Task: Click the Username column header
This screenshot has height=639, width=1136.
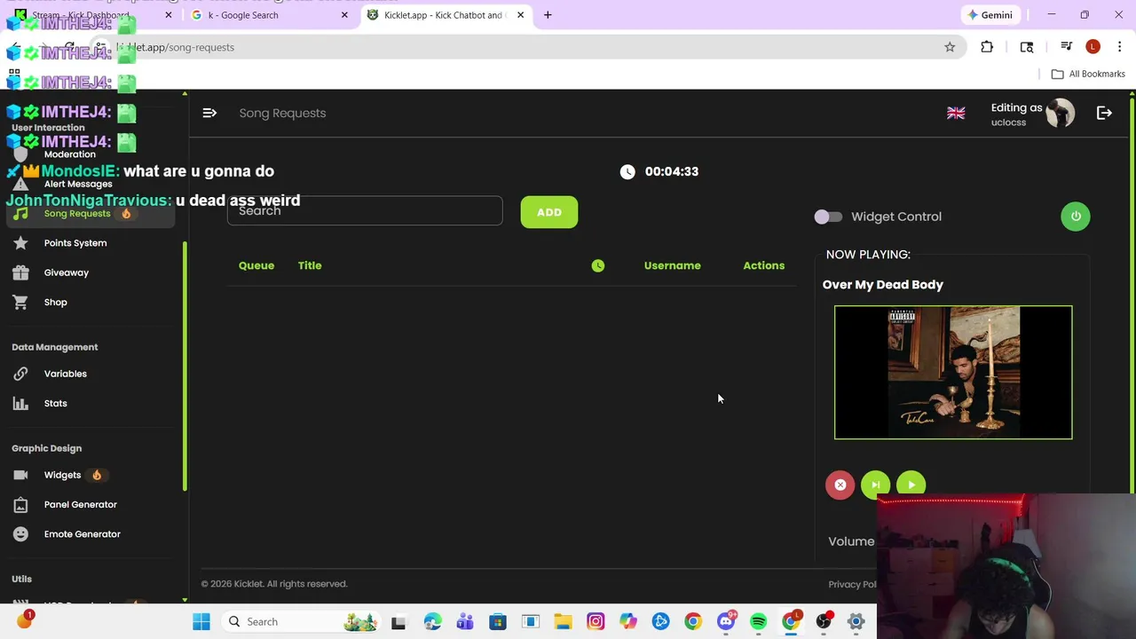Action: (x=672, y=265)
